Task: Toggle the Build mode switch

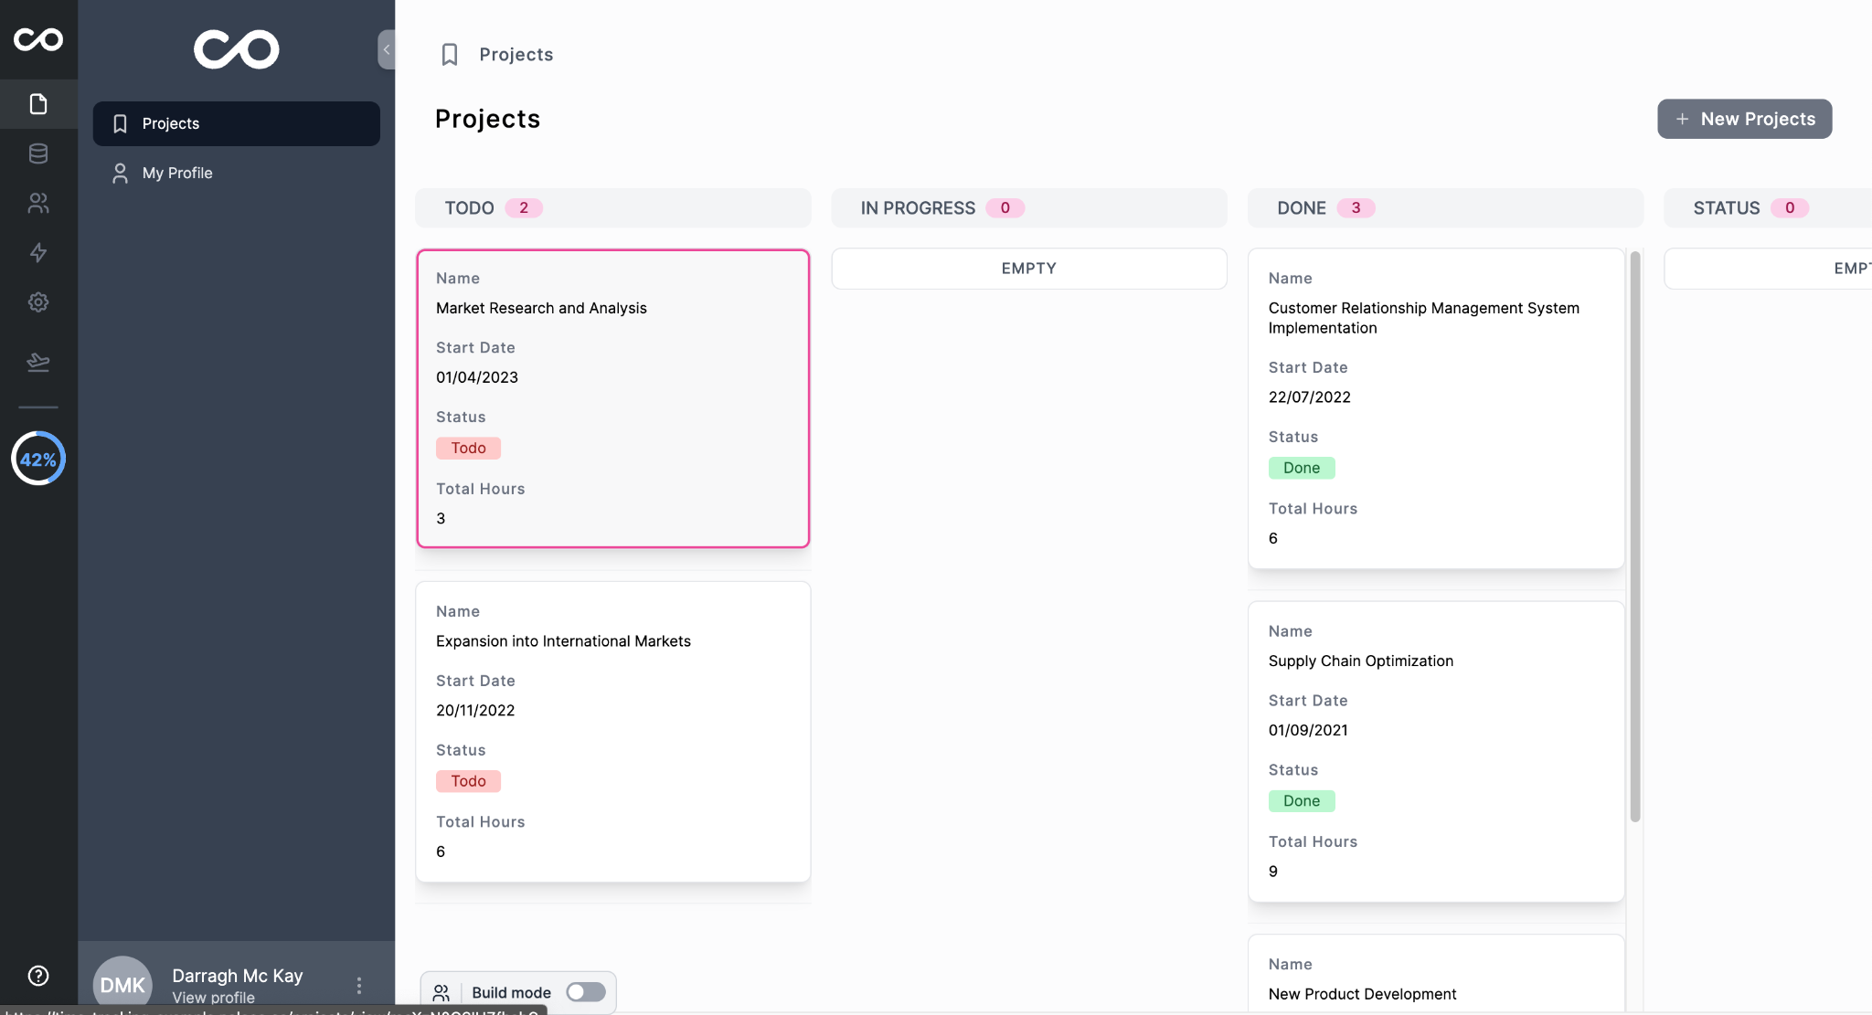Action: click(x=585, y=992)
